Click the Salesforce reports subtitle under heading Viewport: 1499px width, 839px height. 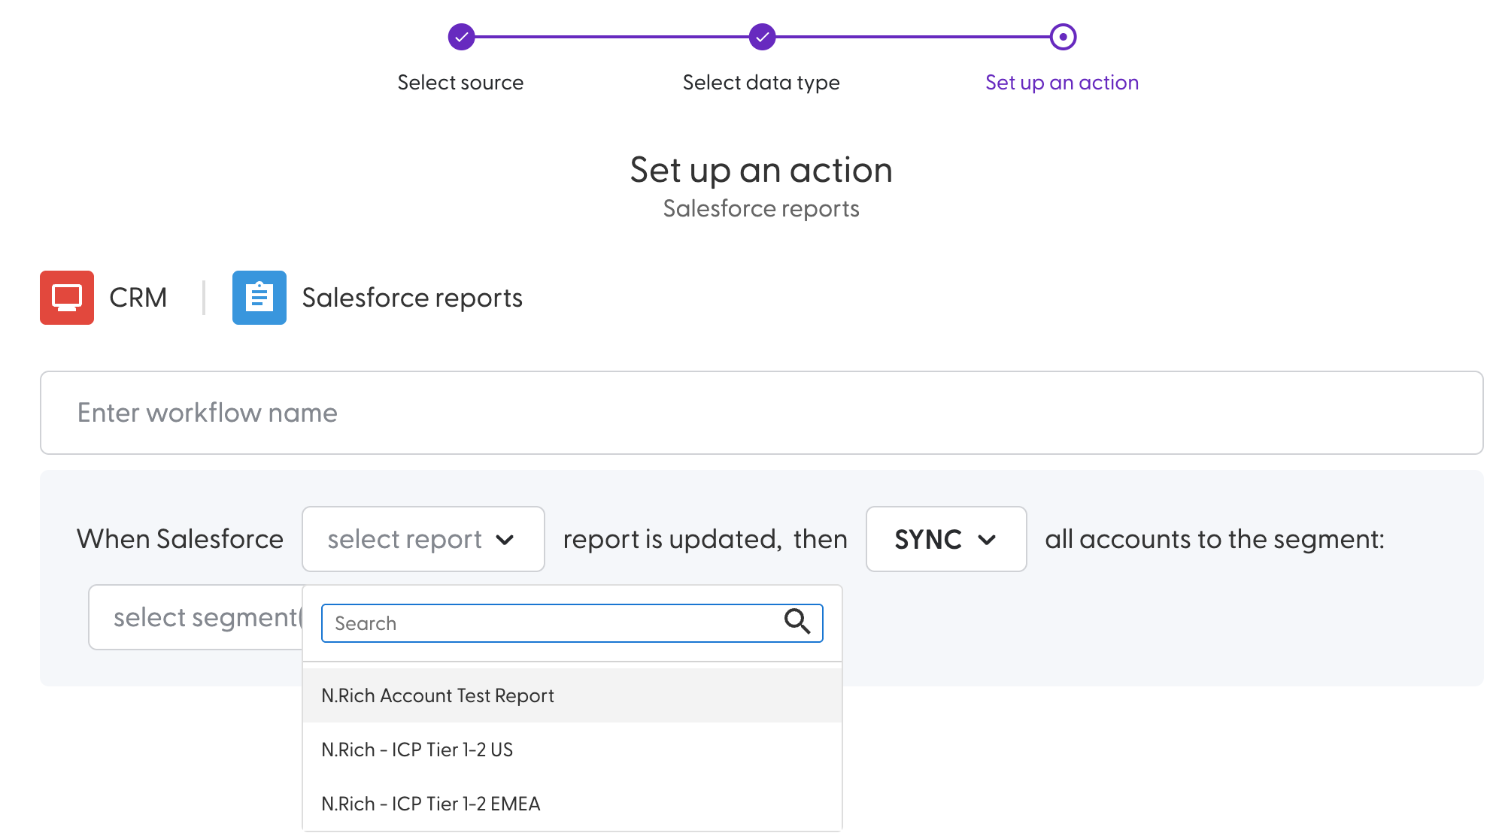tap(761, 208)
